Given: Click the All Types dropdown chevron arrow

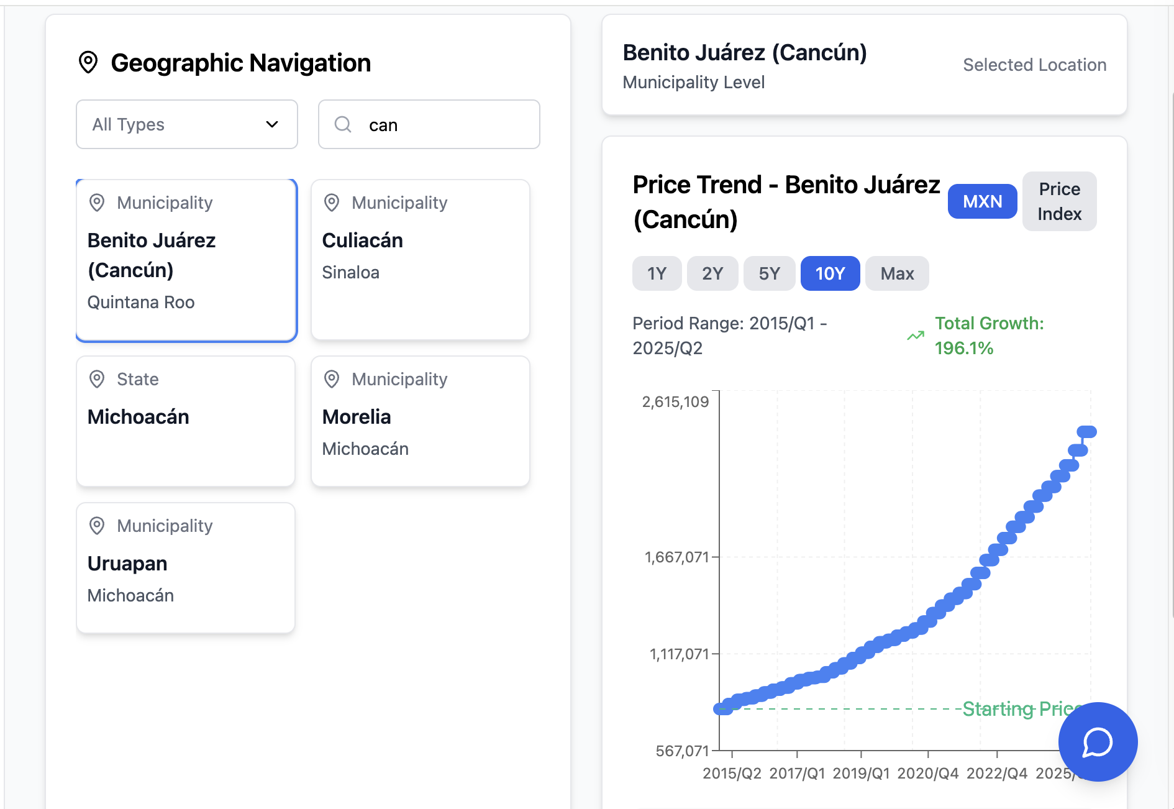Looking at the screenshot, I should 272,124.
